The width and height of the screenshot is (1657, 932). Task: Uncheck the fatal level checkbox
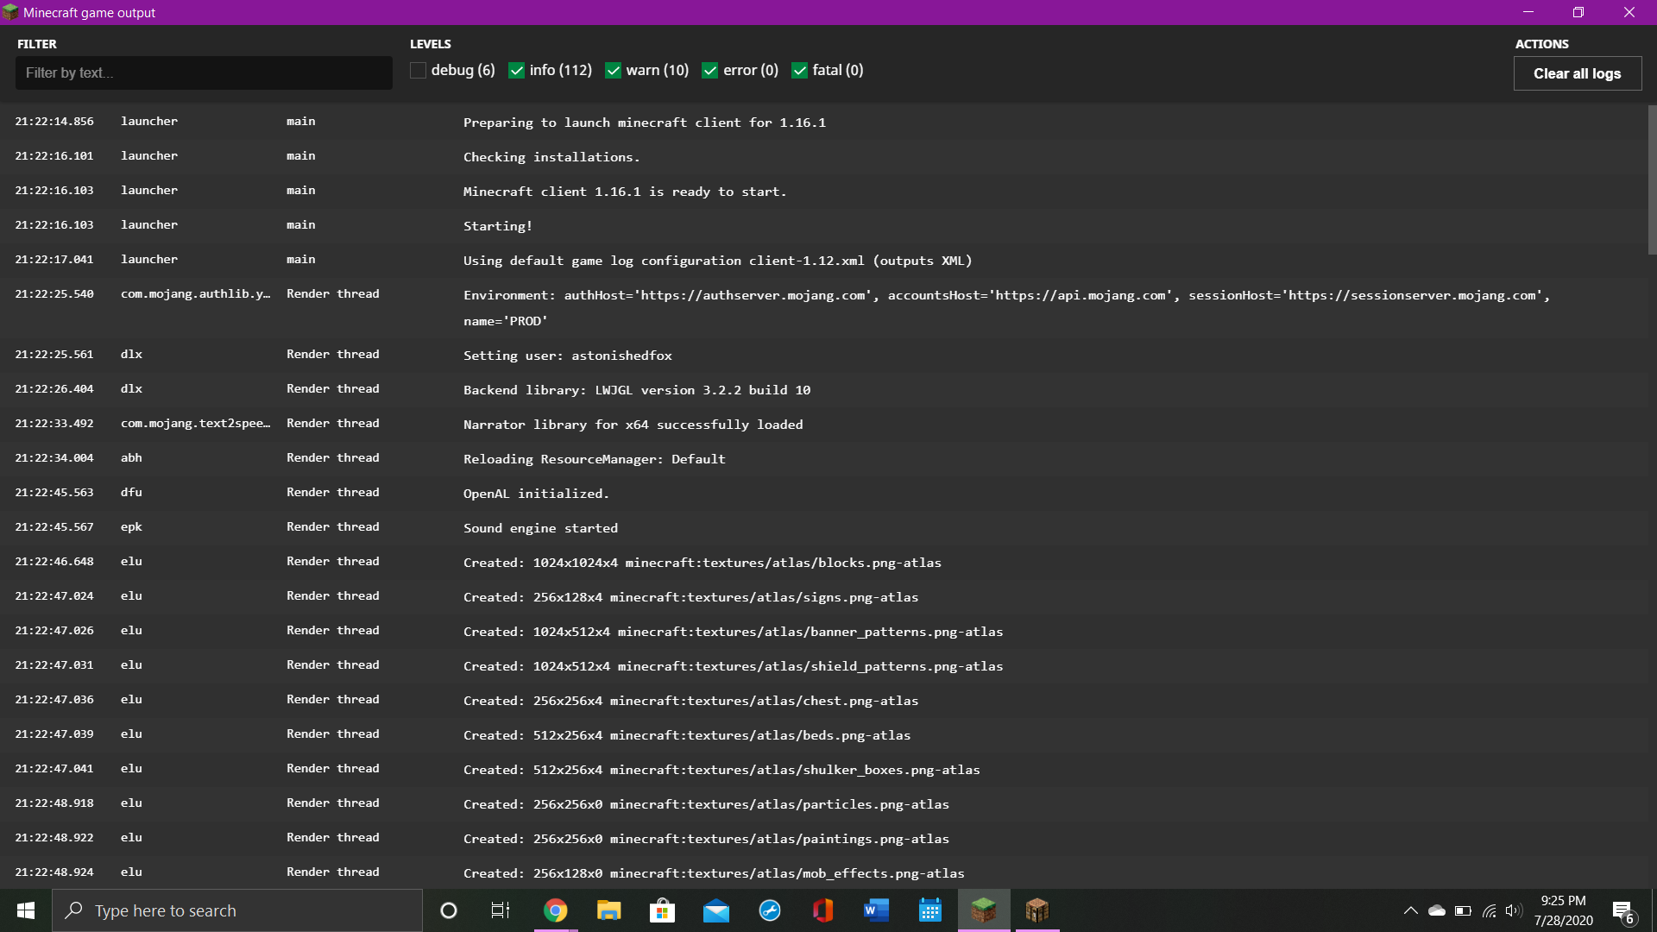point(800,71)
